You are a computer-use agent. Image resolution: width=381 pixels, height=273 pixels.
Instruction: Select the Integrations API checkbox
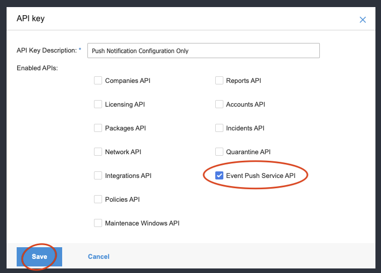(98, 175)
